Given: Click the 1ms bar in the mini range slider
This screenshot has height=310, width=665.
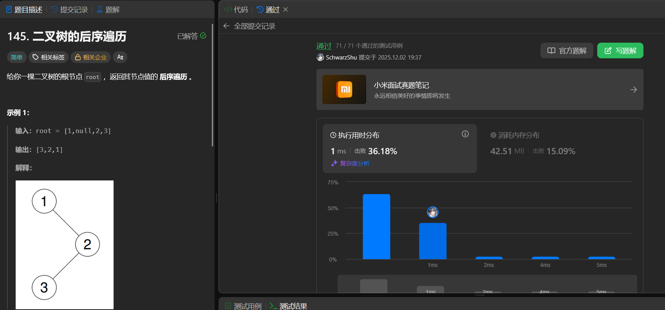Looking at the screenshot, I should coord(430,290).
